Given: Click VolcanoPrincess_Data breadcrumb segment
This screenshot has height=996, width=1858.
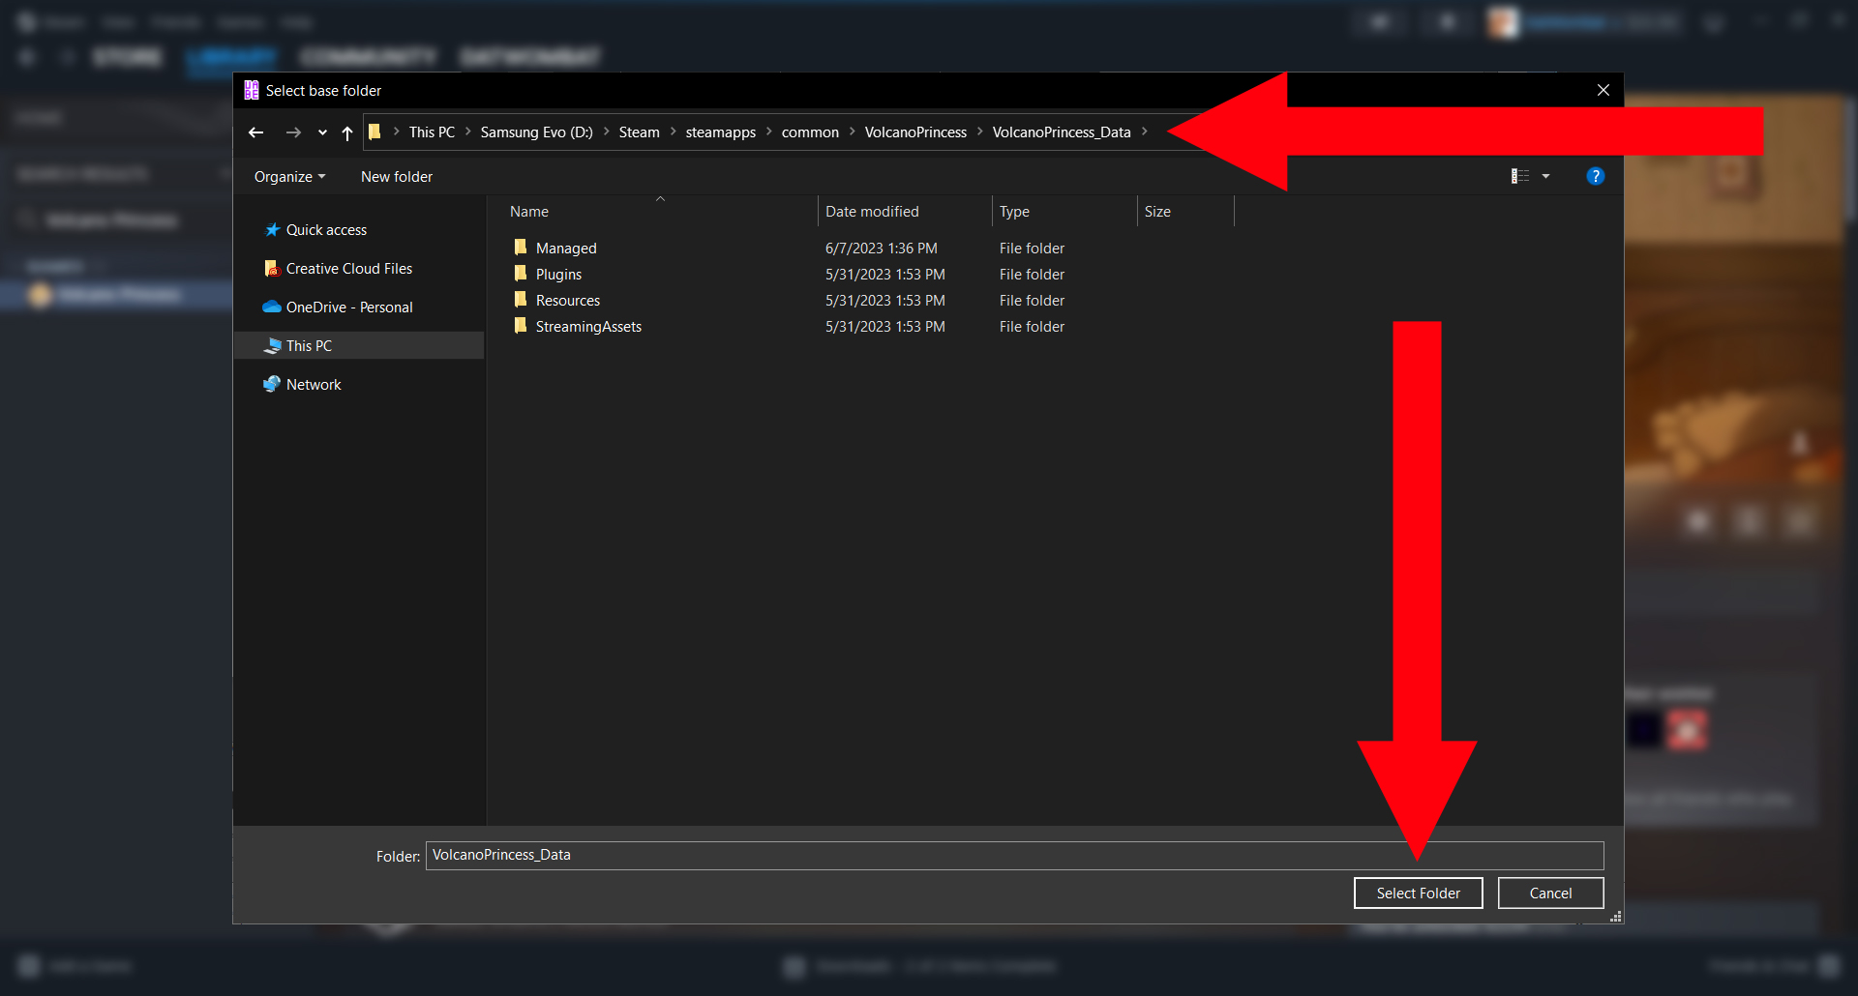Looking at the screenshot, I should click(1062, 132).
